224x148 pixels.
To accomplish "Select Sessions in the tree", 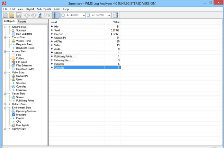I will click(21, 83).
